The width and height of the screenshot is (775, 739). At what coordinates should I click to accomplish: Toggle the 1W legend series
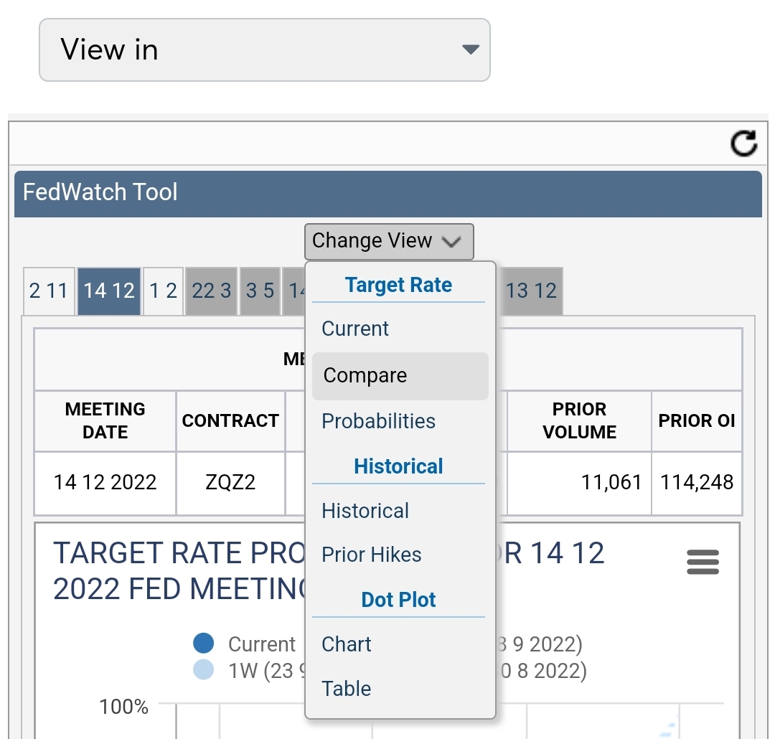[250, 671]
